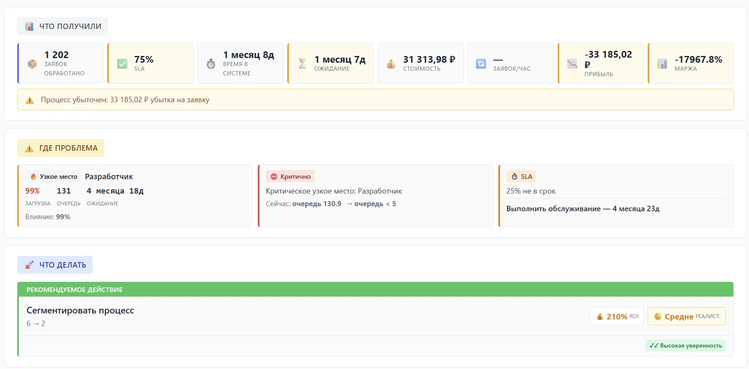Click the warning triangle in loss alert
This screenshot has height=369, width=749.
[x=30, y=100]
